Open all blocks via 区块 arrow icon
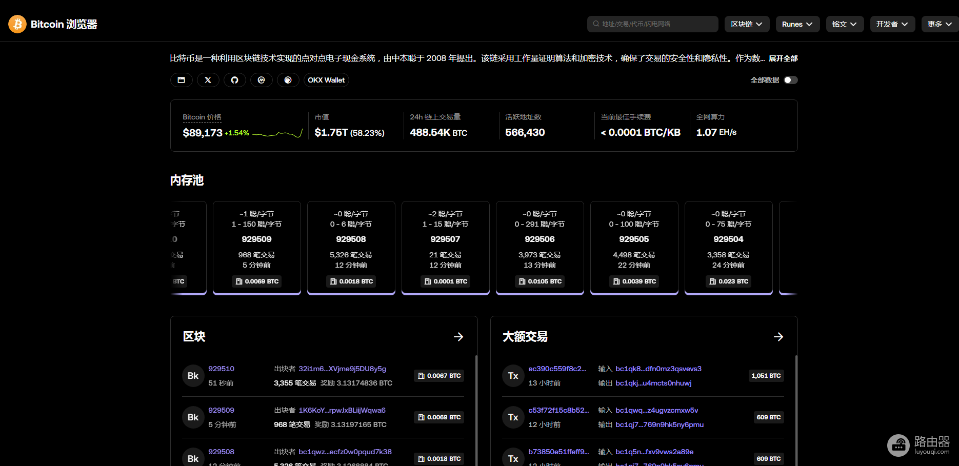The height and width of the screenshot is (466, 959). 458,337
